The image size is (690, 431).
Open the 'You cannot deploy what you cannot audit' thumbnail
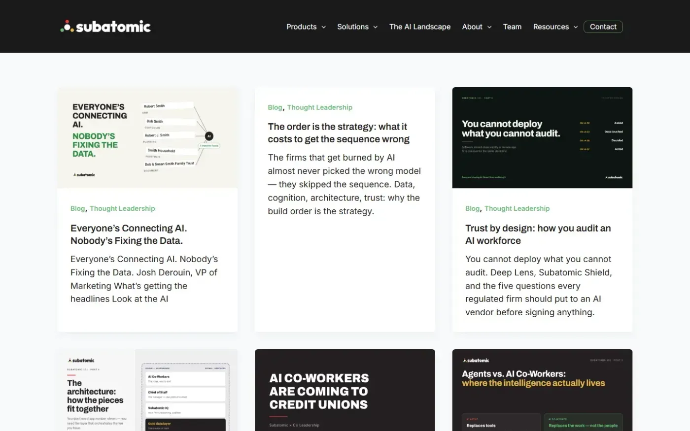tap(542, 138)
